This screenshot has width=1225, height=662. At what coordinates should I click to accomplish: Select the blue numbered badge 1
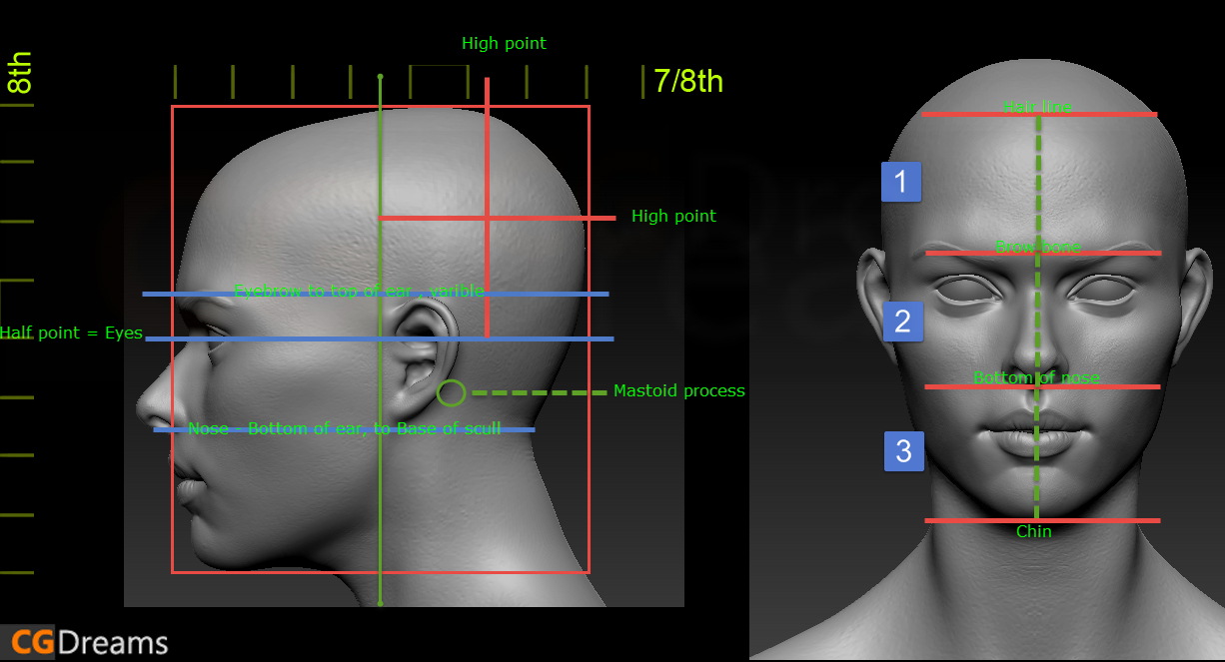point(900,182)
